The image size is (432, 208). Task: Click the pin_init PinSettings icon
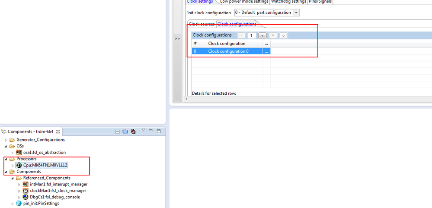(19, 204)
